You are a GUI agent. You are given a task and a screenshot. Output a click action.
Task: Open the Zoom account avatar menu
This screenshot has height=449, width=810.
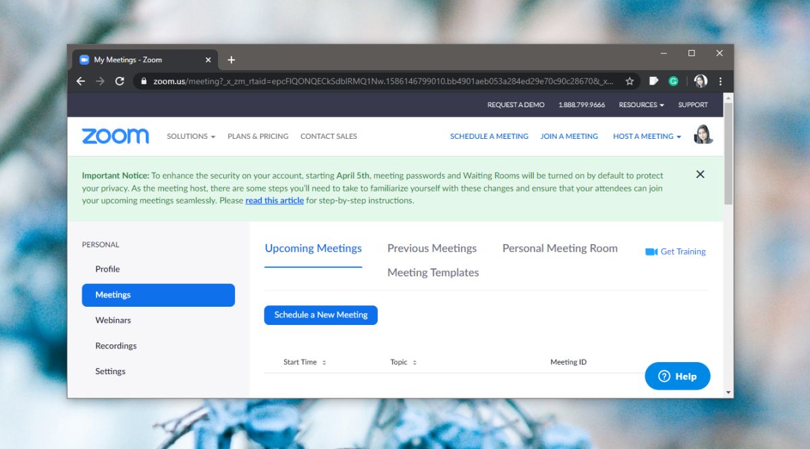[x=703, y=134]
